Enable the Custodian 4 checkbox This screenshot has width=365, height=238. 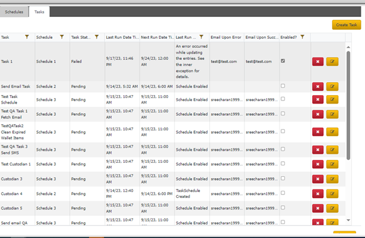(283, 193)
